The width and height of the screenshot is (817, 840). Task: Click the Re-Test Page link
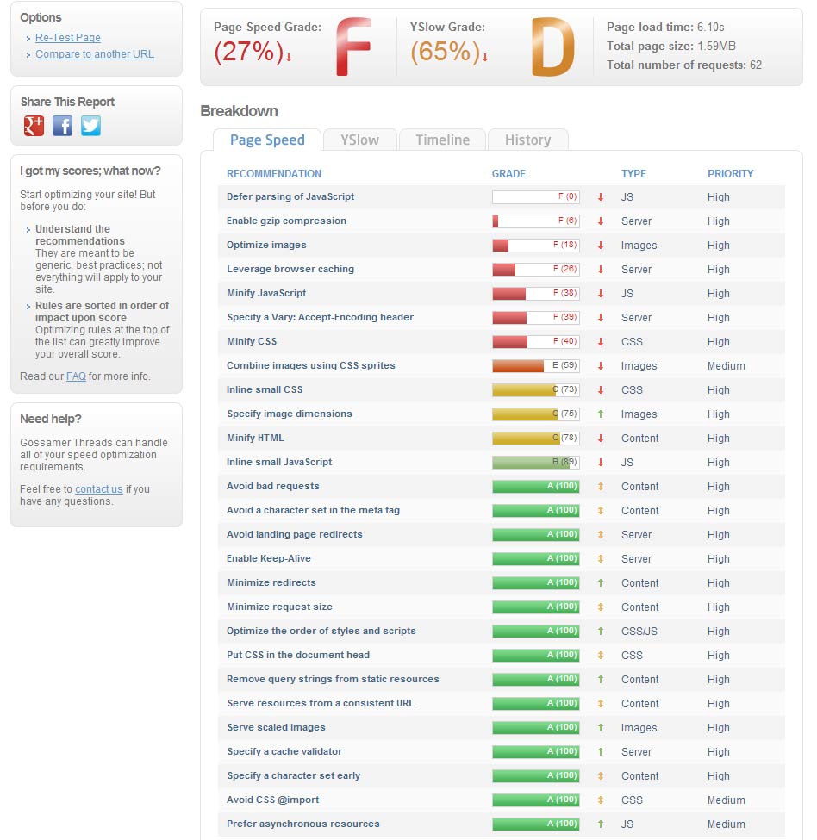pos(68,38)
